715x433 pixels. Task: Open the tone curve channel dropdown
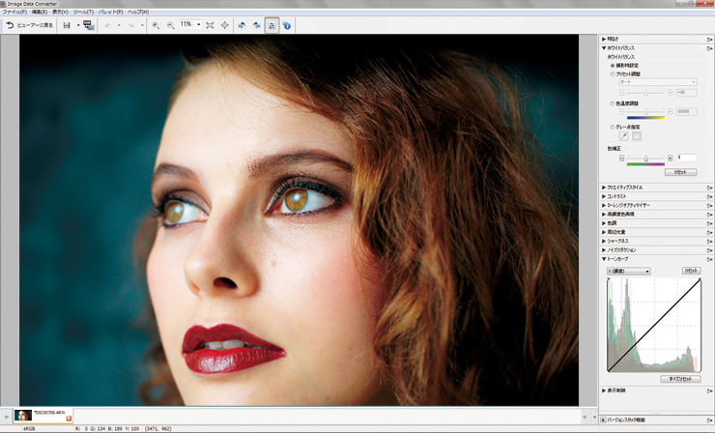point(628,272)
